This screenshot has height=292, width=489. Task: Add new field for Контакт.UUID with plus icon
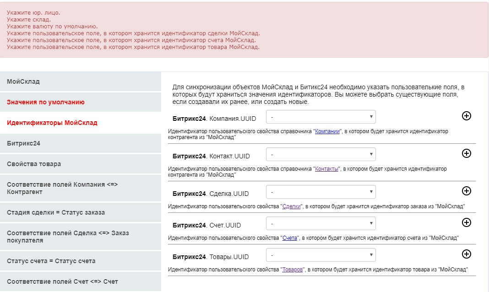pos(466,154)
